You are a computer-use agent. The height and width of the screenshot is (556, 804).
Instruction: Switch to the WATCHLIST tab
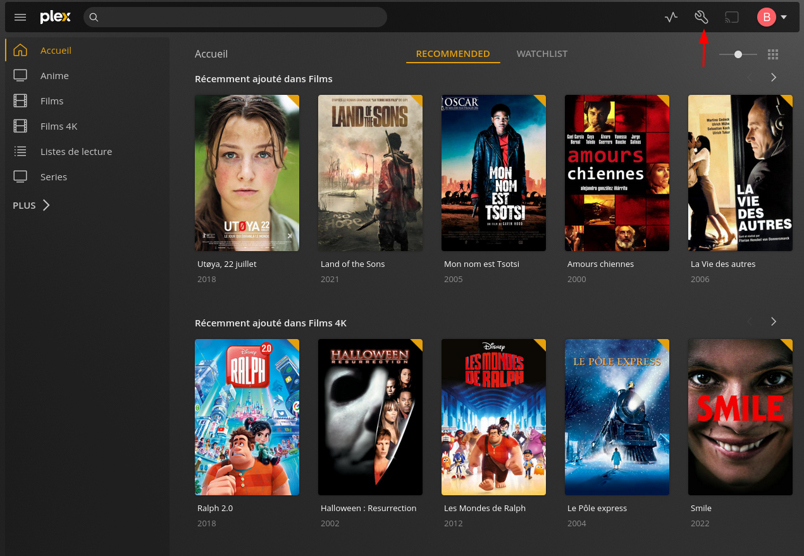tap(542, 54)
